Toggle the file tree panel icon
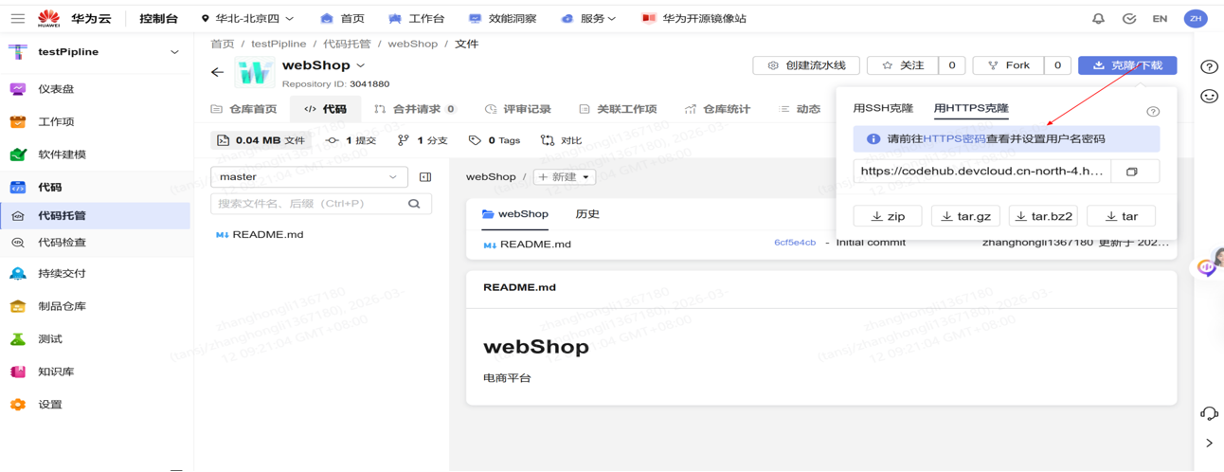 (x=425, y=177)
